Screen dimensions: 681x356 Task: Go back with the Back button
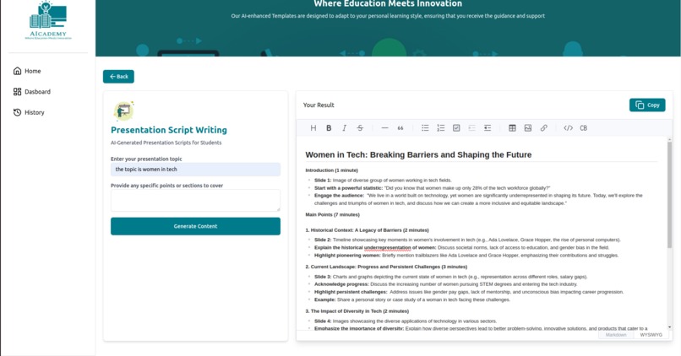[x=118, y=76]
